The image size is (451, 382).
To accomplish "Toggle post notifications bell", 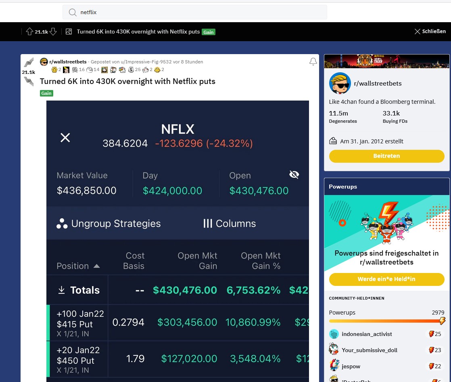I will point(313,61).
